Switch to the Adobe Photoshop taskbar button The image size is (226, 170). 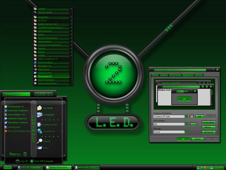coord(58,168)
